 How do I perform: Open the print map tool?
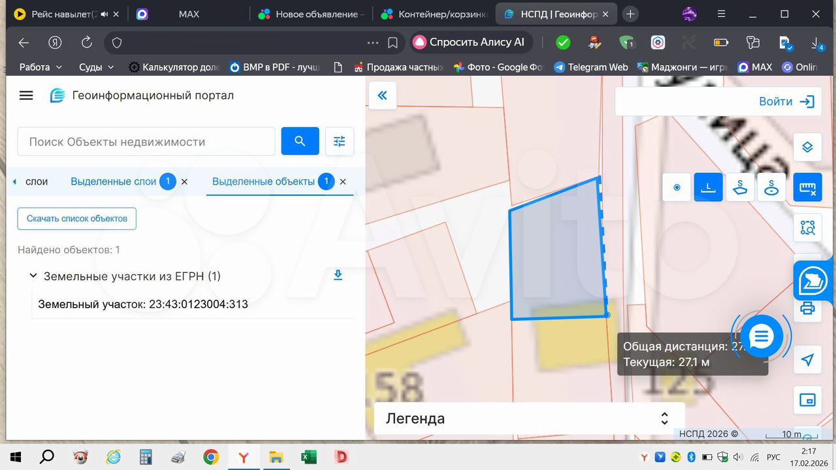point(807,308)
